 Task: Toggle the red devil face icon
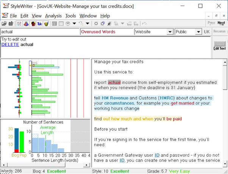(x=33, y=24)
